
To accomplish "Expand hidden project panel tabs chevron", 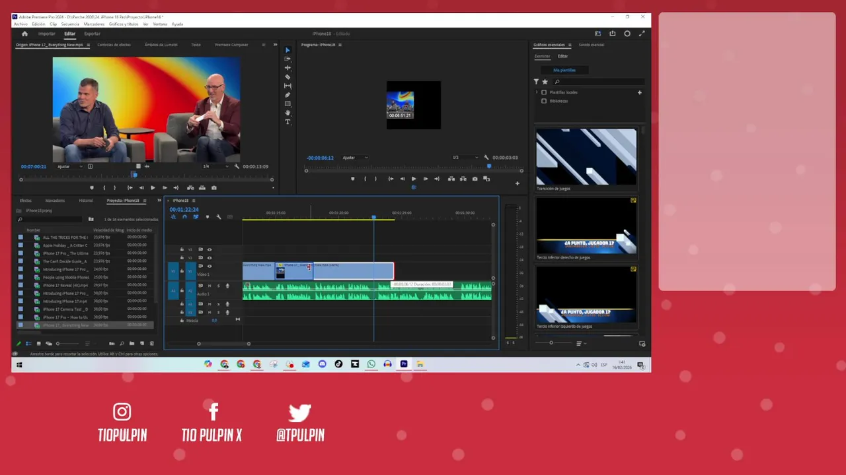I will coord(159,201).
